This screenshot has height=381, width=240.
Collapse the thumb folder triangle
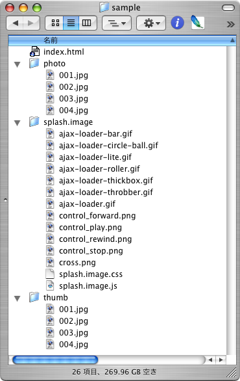(18, 298)
